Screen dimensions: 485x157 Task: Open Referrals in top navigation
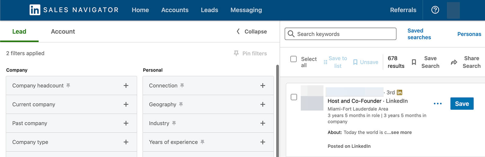pyautogui.click(x=403, y=10)
